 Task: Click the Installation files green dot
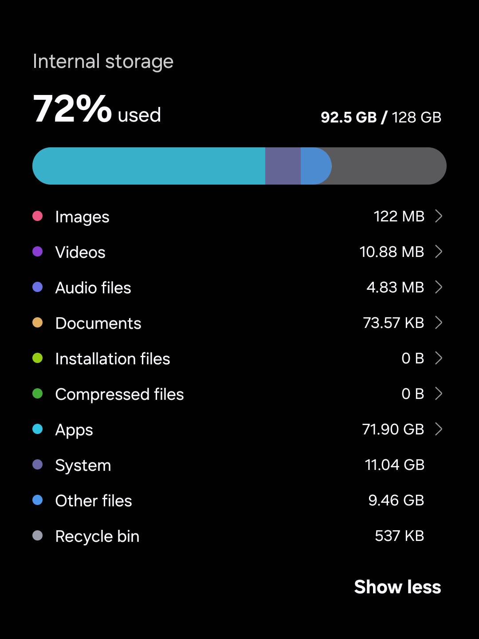point(38,358)
